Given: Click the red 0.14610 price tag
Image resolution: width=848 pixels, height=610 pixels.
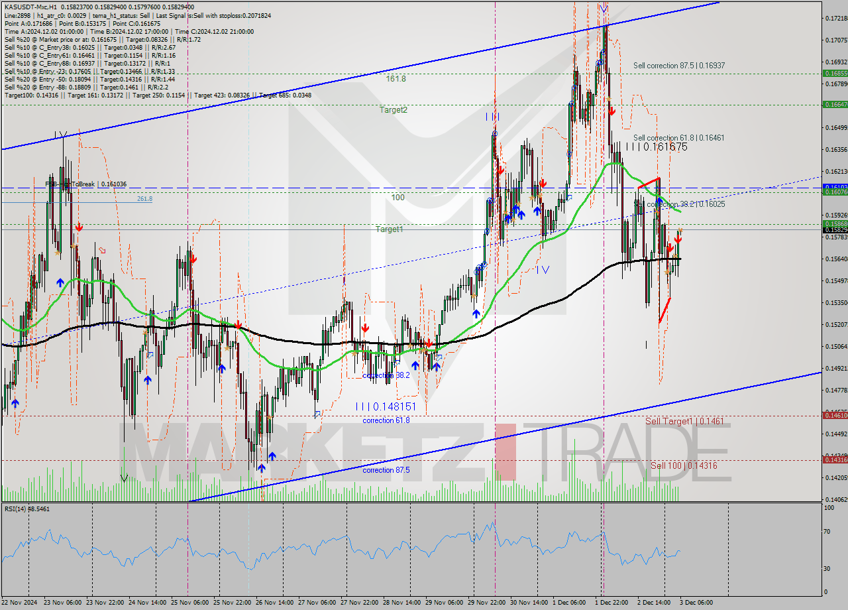Looking at the screenshot, I should point(835,415).
